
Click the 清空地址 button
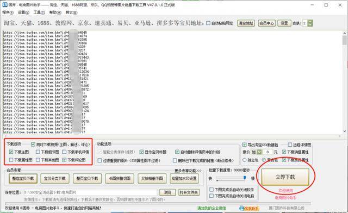tap(246, 23)
